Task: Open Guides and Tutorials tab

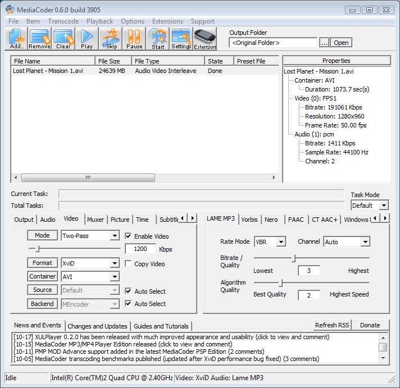Action: pos(161,326)
